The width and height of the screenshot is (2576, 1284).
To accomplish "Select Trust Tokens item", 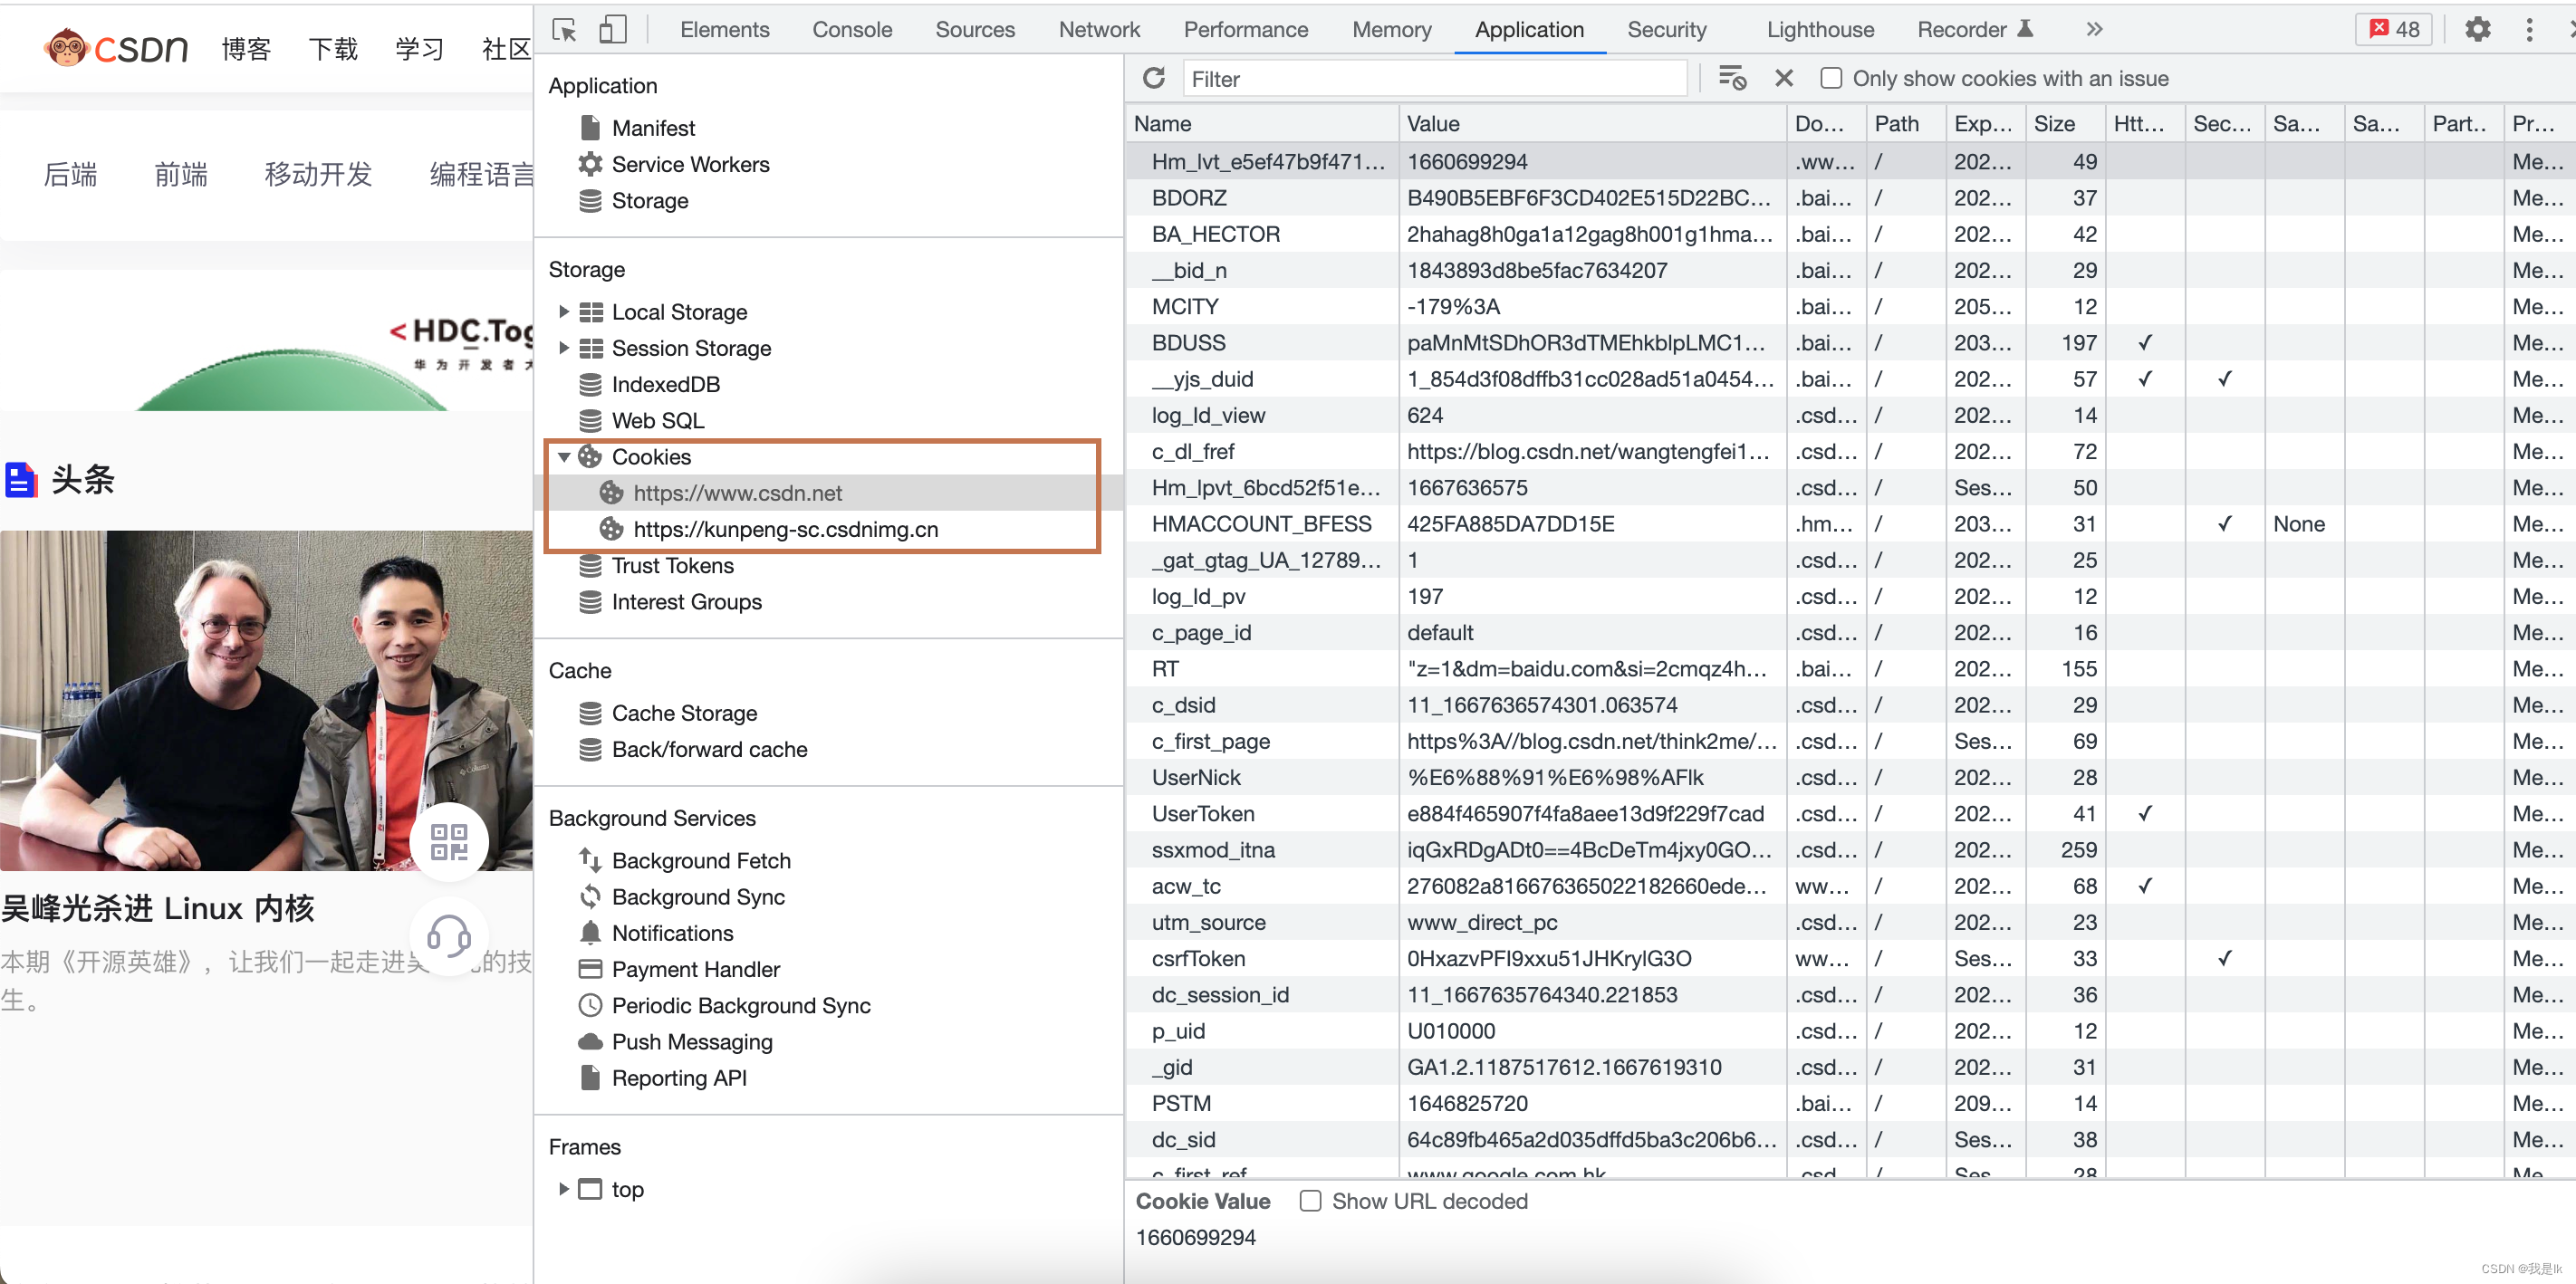I will 672,566.
